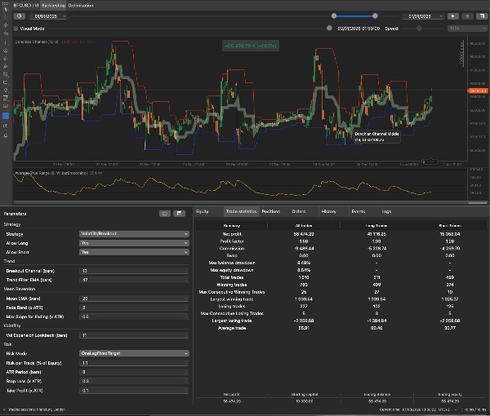Screen dimensions: 490x416
Task: Click the Net profit row label
Action: pos(232,234)
